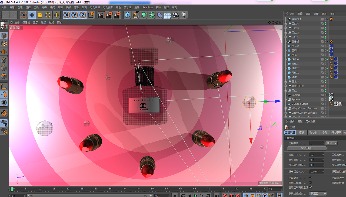
Task: Add a light object
Action: pos(184,15)
